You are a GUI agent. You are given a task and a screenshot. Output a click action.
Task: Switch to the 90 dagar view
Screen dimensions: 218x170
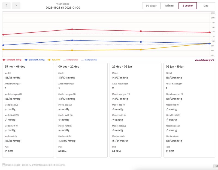click(151, 6)
